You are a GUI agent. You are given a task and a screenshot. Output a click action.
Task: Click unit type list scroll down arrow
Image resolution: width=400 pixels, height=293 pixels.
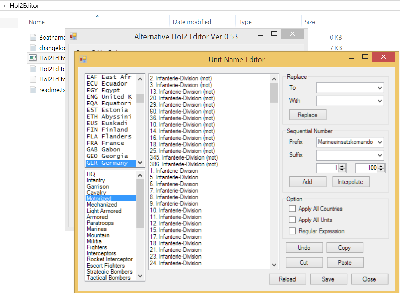[x=140, y=276]
